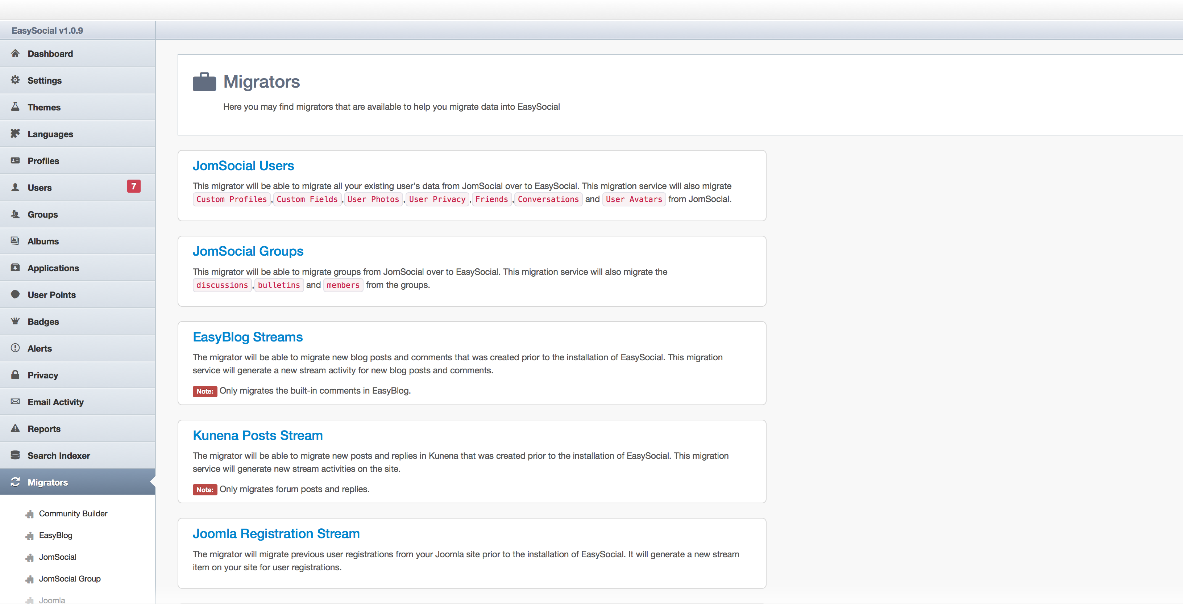
Task: Select the Joomla submenu item
Action: 52,600
